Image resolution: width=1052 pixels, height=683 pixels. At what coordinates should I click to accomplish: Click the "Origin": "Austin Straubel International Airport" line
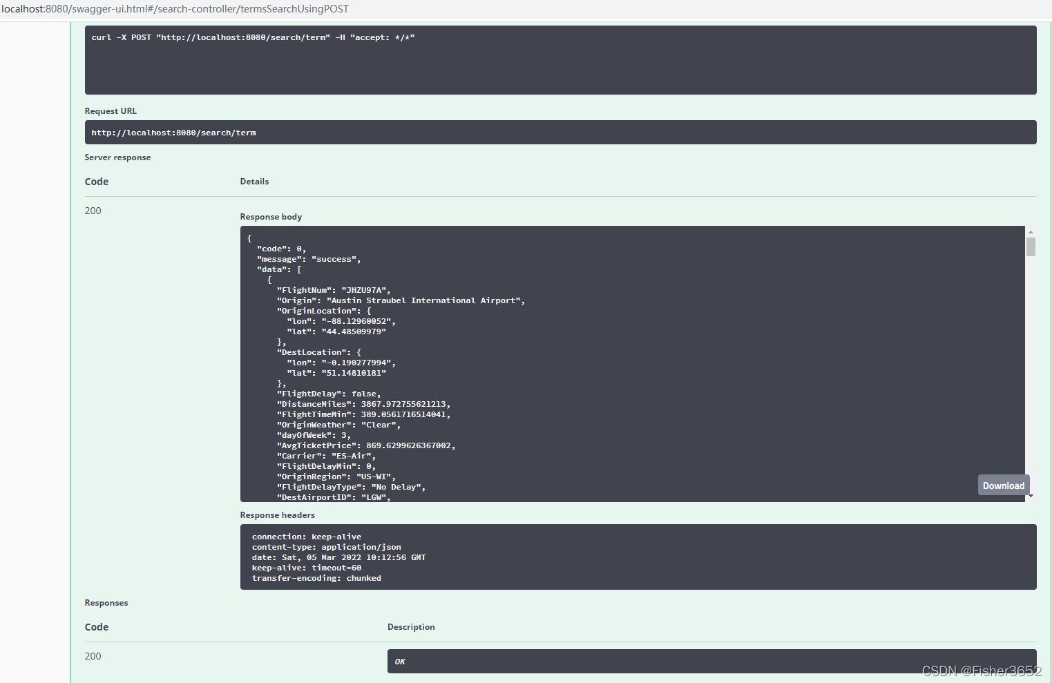point(401,300)
